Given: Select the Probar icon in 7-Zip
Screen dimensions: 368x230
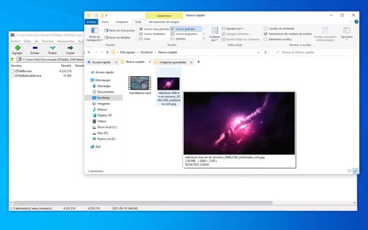Looking at the screenshot, I should pyautogui.click(x=52, y=50).
